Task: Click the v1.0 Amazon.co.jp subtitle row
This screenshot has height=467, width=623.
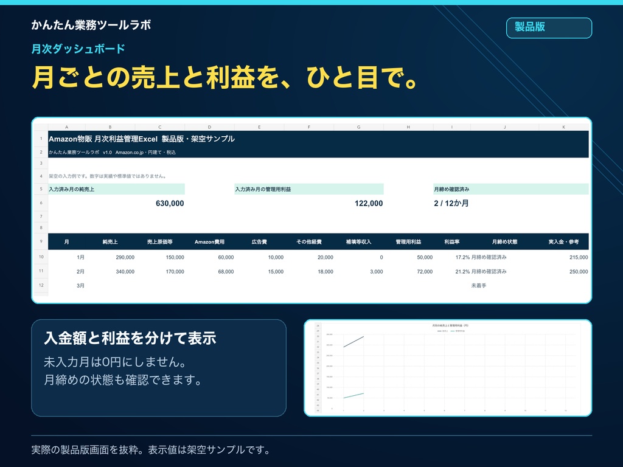Action: [x=112, y=152]
